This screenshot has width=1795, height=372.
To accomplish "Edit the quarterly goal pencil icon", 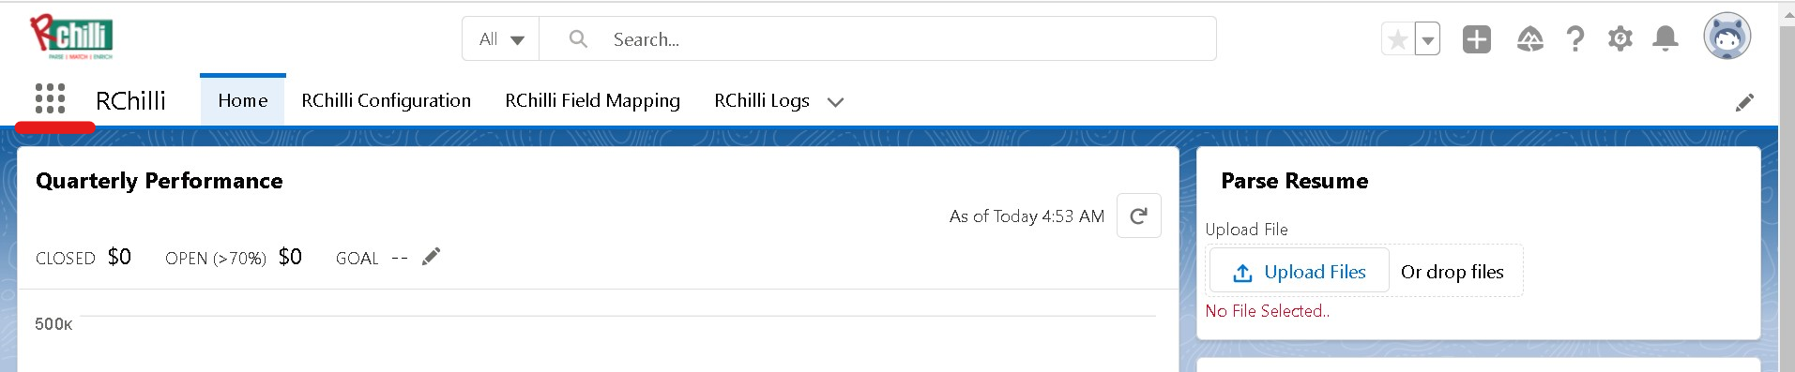I will (431, 257).
